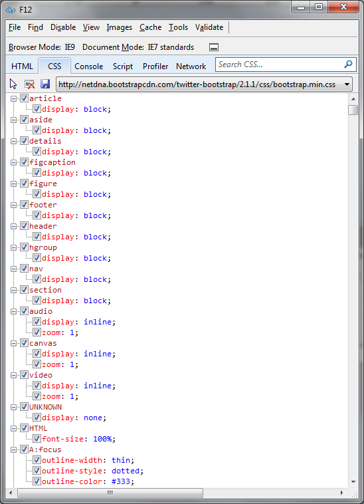This screenshot has width=364, height=504.
Task: Uncheck the article rule checkbox
Action: [x=25, y=98]
